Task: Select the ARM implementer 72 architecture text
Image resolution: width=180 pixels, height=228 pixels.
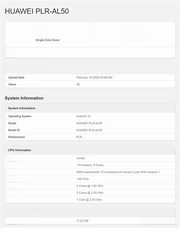Action: coord(118,172)
